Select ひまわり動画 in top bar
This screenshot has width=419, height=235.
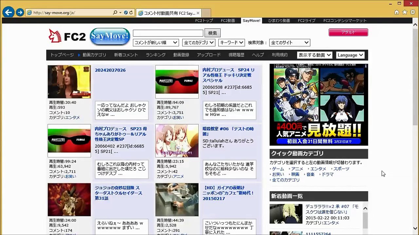[279, 21]
